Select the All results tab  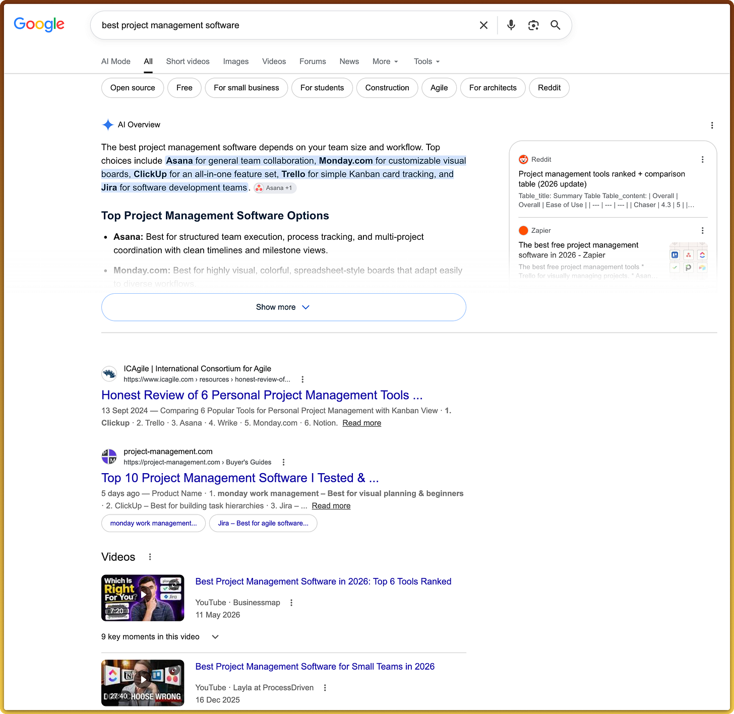click(148, 61)
